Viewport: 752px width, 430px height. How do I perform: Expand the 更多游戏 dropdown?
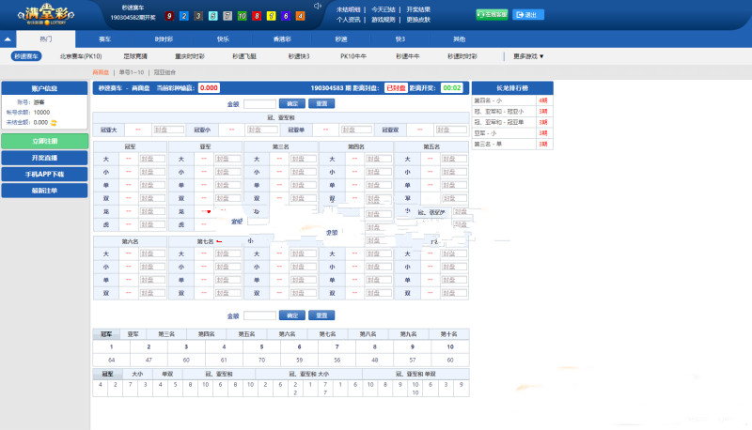pos(528,56)
